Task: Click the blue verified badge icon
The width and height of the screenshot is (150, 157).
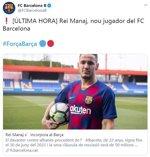Action: (x=49, y=6)
